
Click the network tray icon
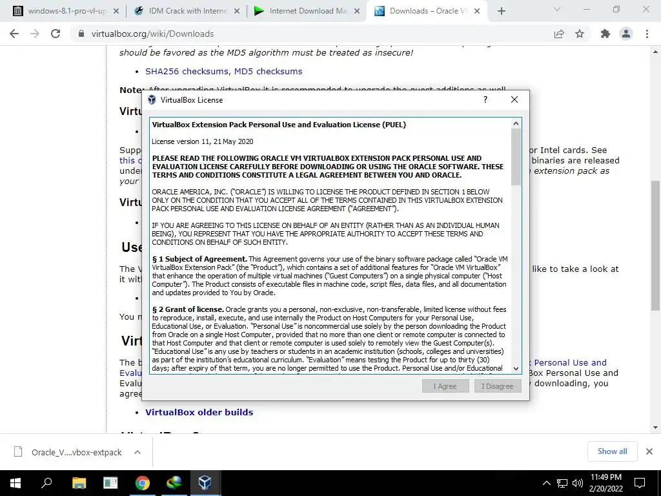click(562, 483)
